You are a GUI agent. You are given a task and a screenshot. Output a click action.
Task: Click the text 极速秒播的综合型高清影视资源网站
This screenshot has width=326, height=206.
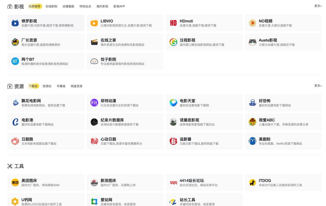tap(45, 64)
